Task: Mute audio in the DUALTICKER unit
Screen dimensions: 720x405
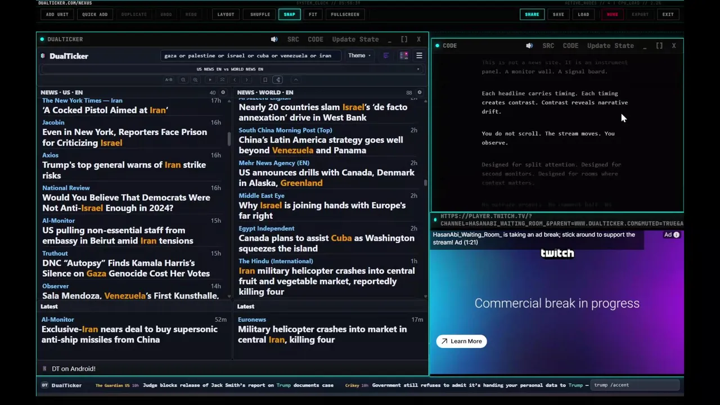Action: [x=274, y=39]
